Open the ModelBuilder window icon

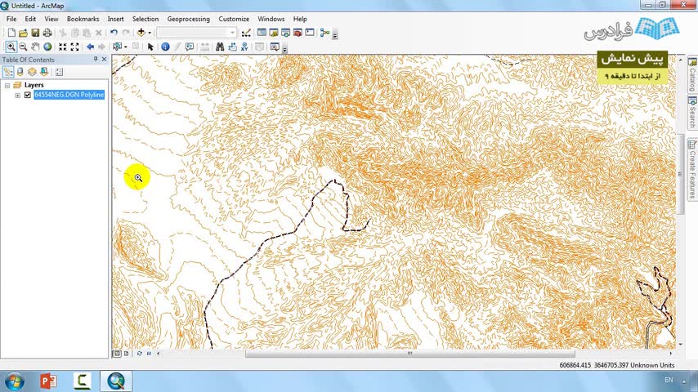click(324, 33)
